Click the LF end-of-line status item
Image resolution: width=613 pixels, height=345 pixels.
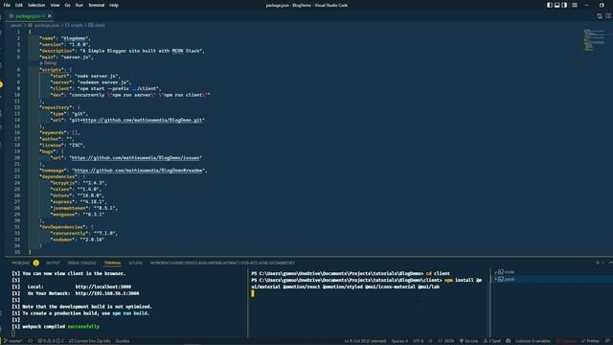coord(430,341)
